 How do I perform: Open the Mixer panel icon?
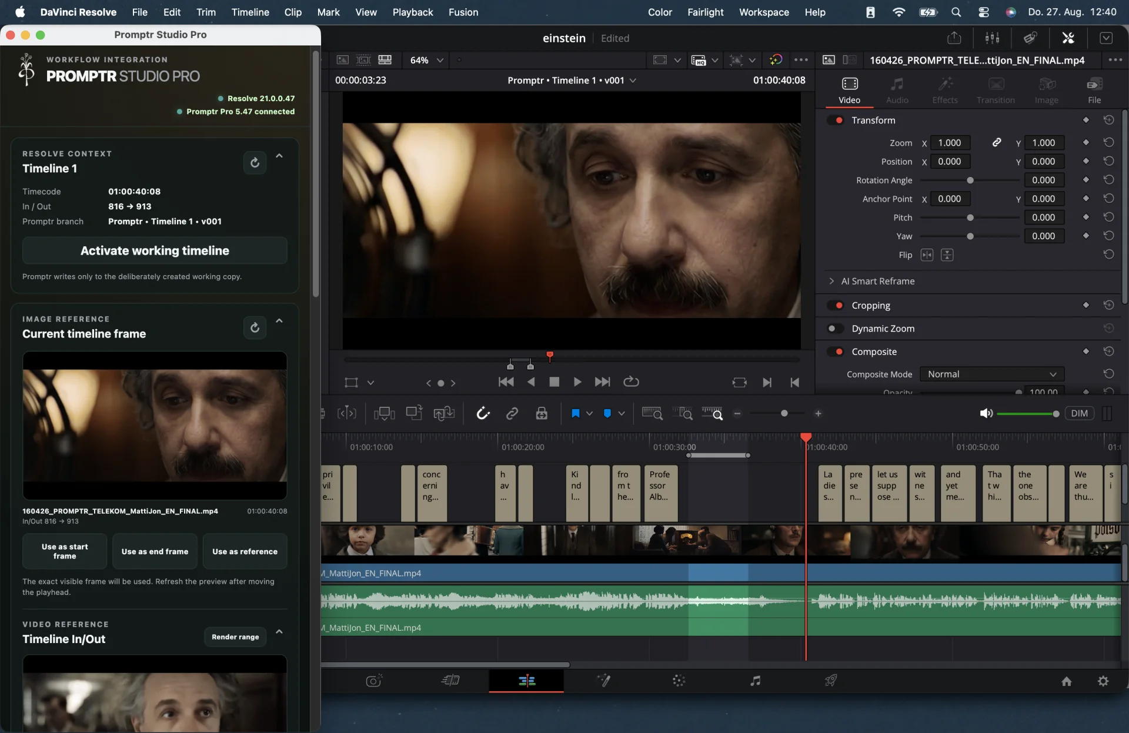[x=992, y=38]
